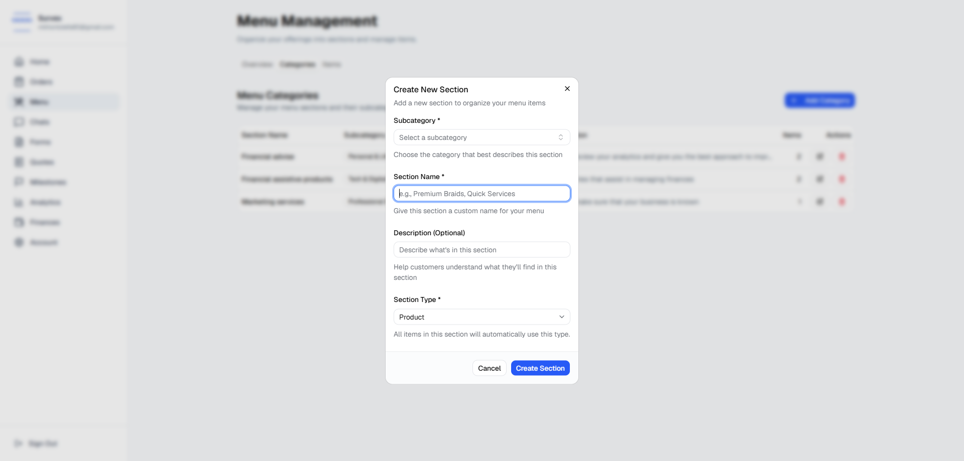Switch to the Overview tab

click(x=257, y=64)
